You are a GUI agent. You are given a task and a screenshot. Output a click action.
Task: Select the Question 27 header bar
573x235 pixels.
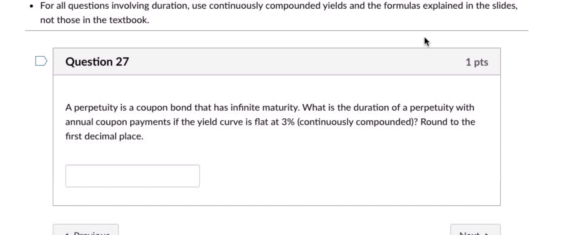(x=277, y=62)
